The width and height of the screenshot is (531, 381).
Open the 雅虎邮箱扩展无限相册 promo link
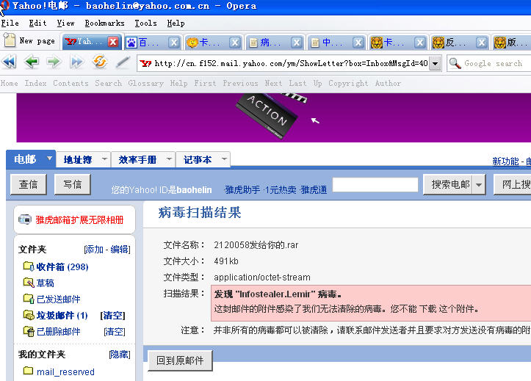point(79,220)
